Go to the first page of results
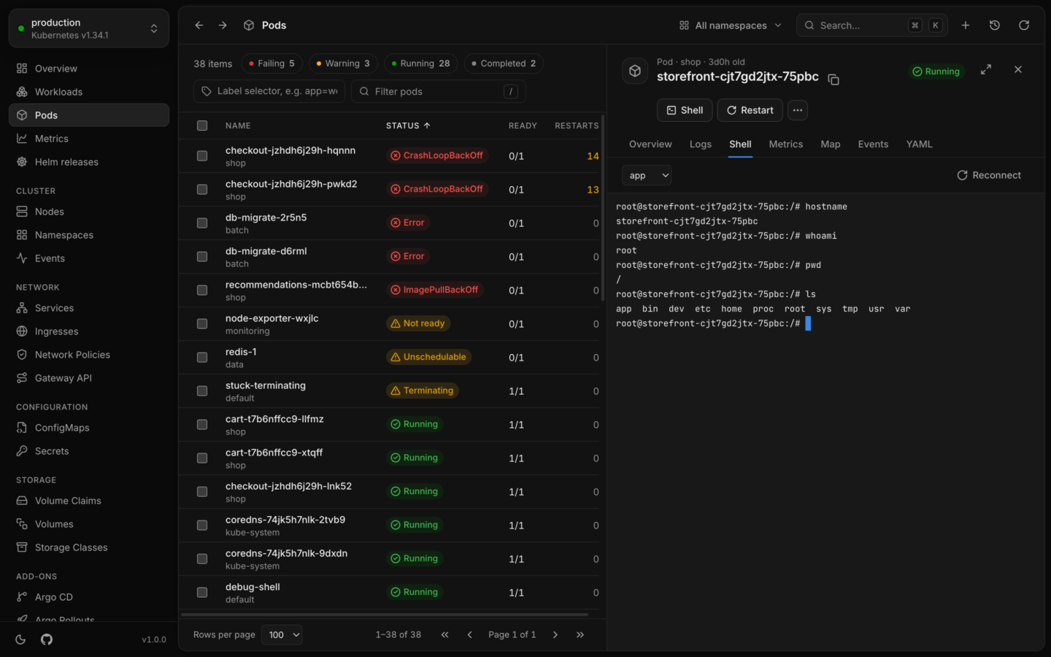The height and width of the screenshot is (657, 1051). pyautogui.click(x=445, y=634)
